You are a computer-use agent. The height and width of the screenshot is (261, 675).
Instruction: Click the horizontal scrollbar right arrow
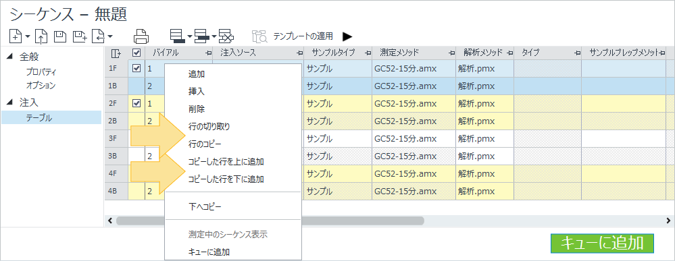[668, 221]
